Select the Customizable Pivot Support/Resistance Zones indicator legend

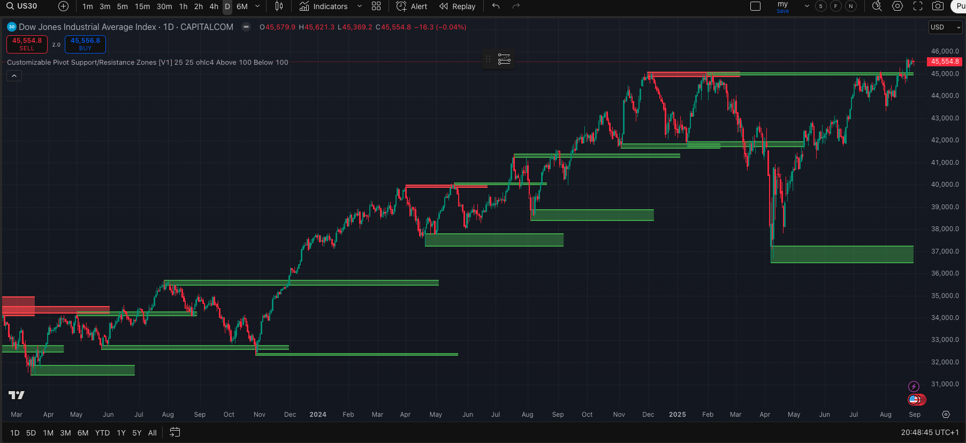tap(148, 63)
